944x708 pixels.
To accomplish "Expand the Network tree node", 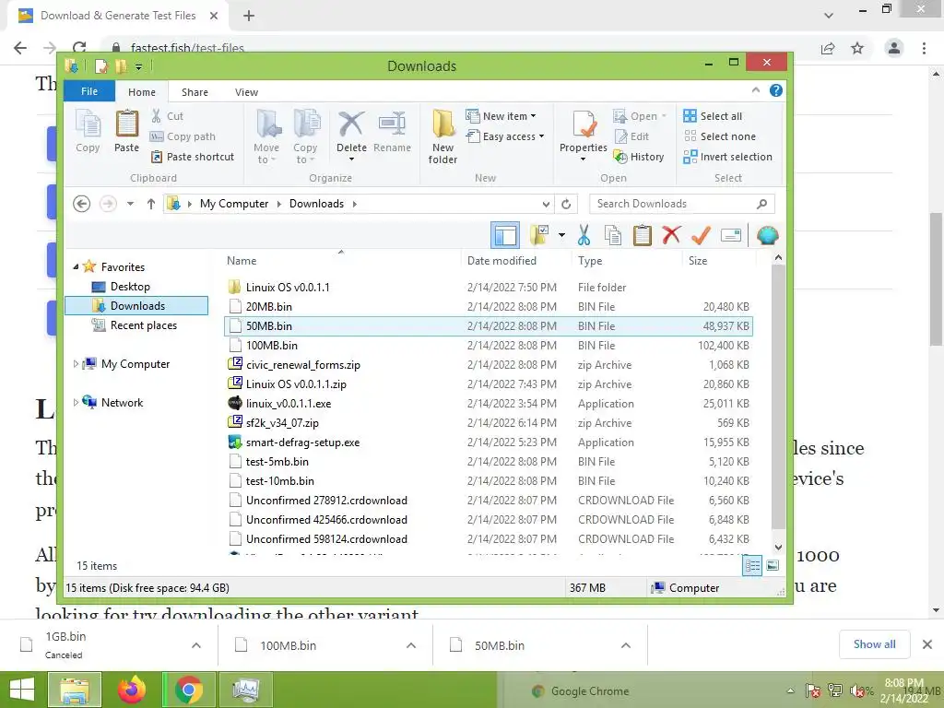I will click(x=76, y=402).
